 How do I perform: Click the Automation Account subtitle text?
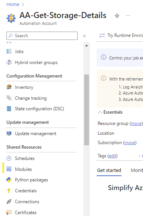coord(38,23)
